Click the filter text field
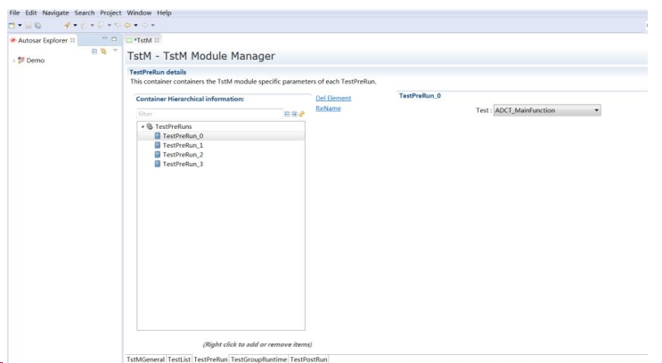Viewport: 662px width, 363px height. (210, 114)
